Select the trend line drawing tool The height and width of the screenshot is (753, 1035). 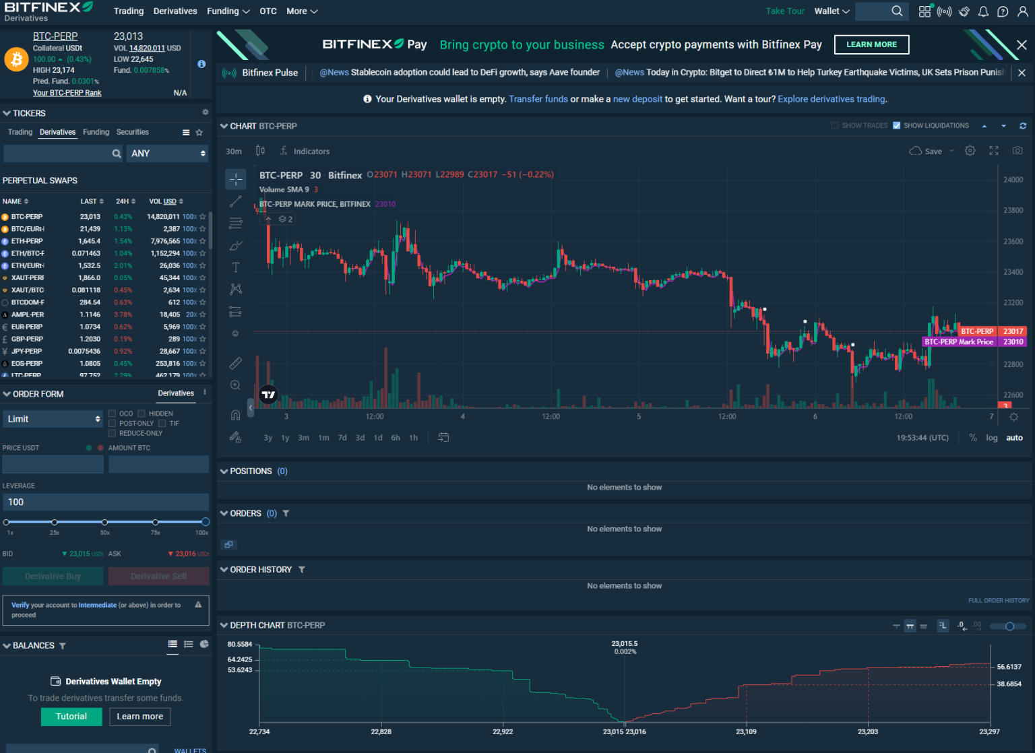click(235, 200)
